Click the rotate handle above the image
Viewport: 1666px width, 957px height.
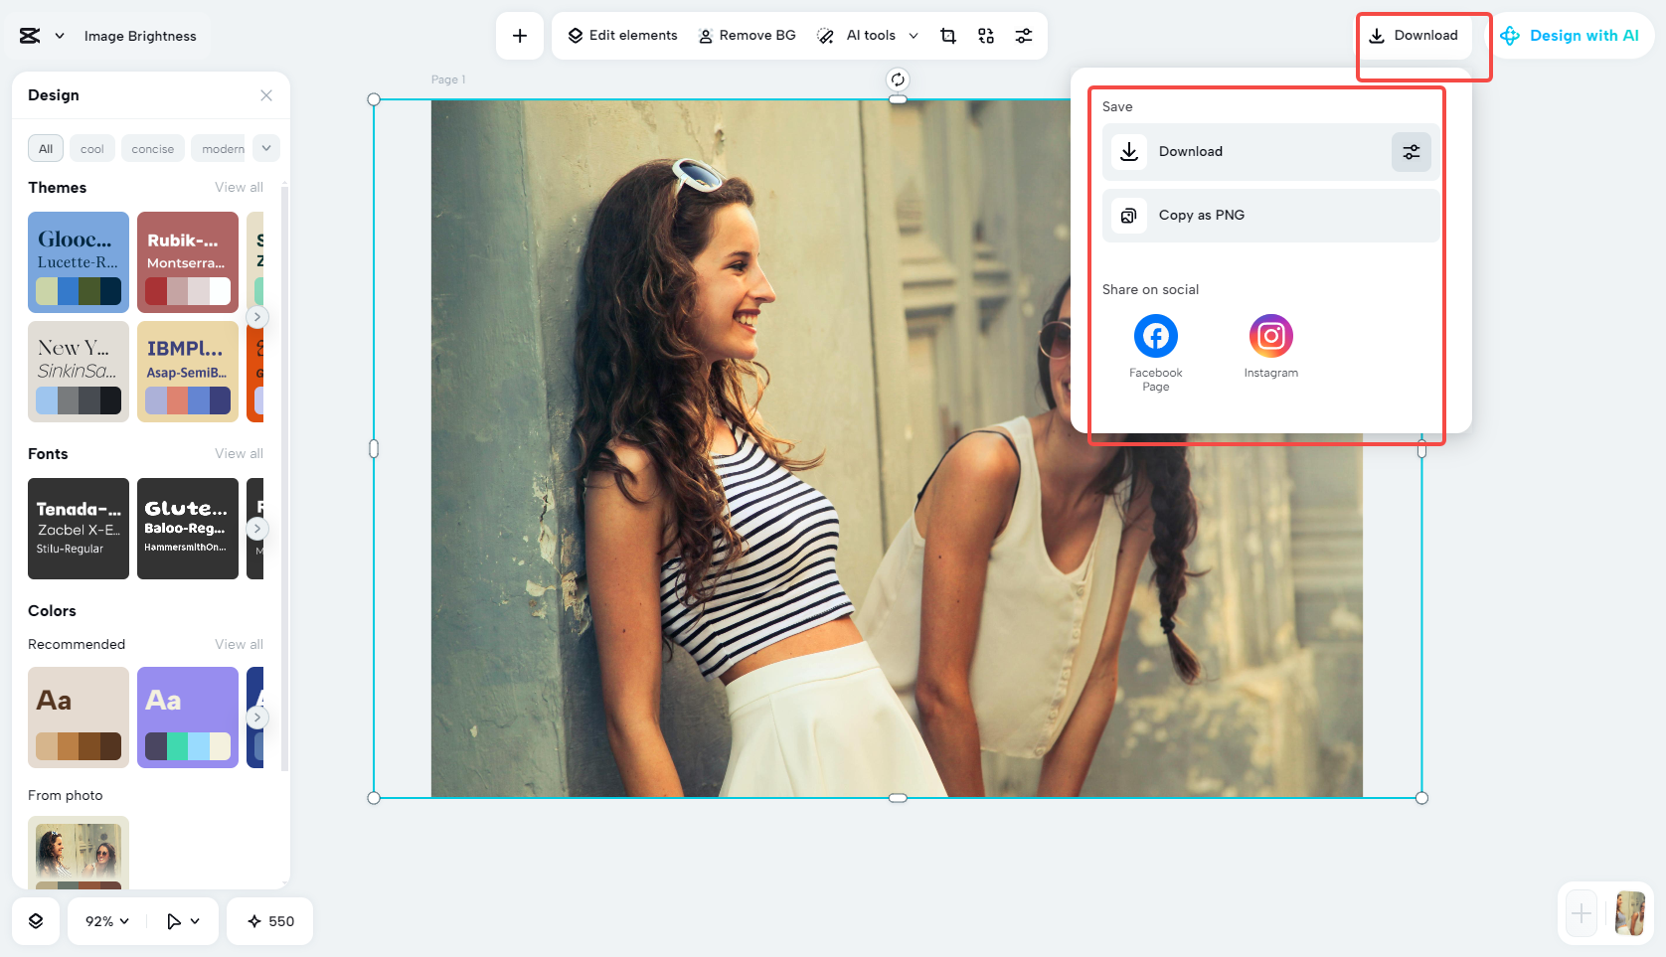click(898, 78)
